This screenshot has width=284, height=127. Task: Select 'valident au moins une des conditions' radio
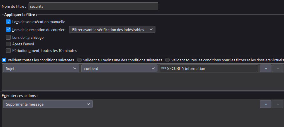pyautogui.click(x=80, y=60)
